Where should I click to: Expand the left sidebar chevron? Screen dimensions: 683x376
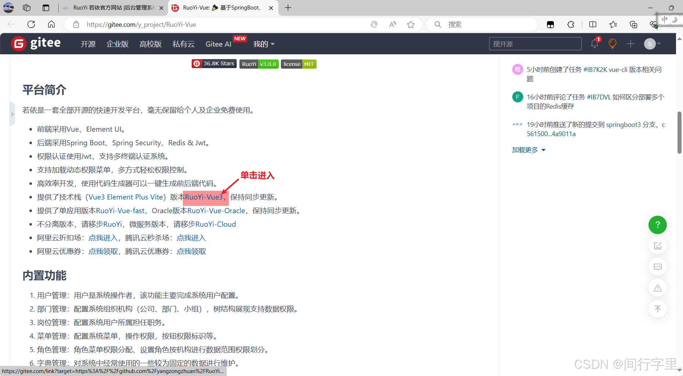12,114
